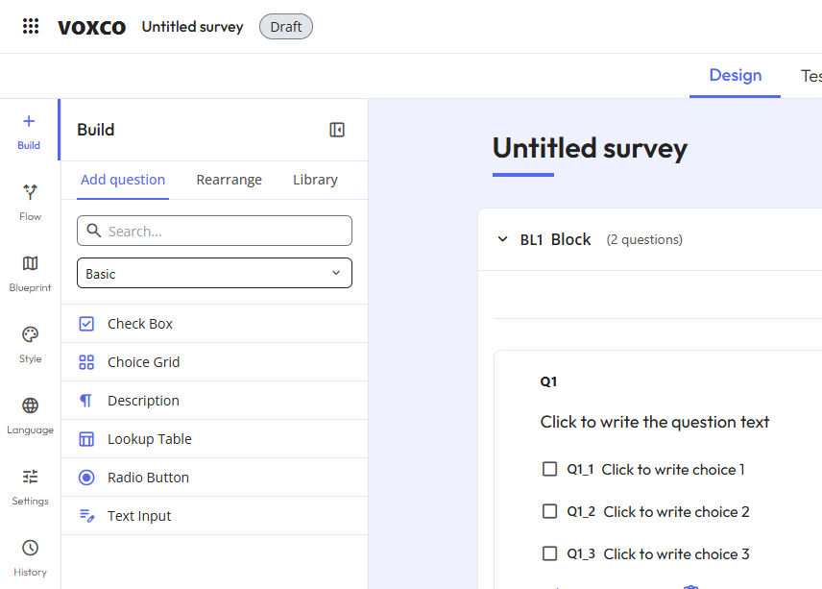This screenshot has width=822, height=589.
Task: Edit the text of choice 2
Action: (676, 511)
